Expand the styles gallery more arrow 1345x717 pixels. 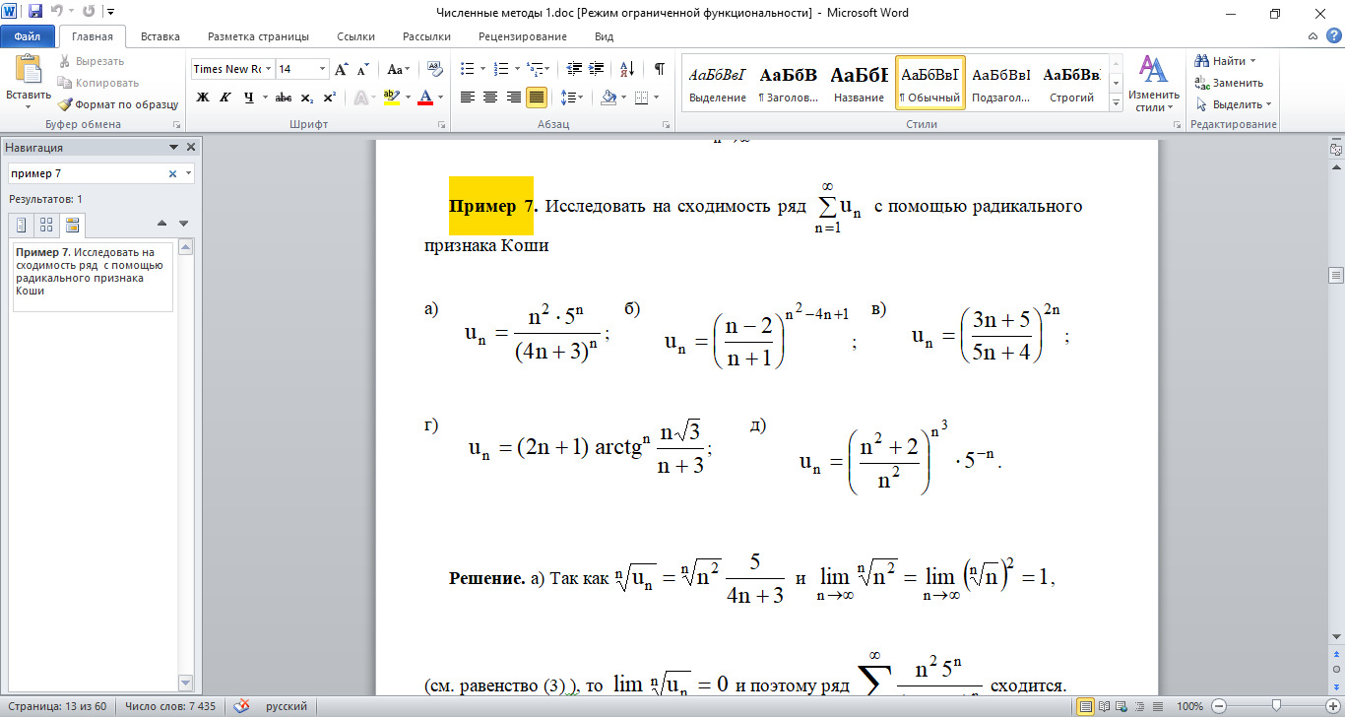pos(1117,103)
